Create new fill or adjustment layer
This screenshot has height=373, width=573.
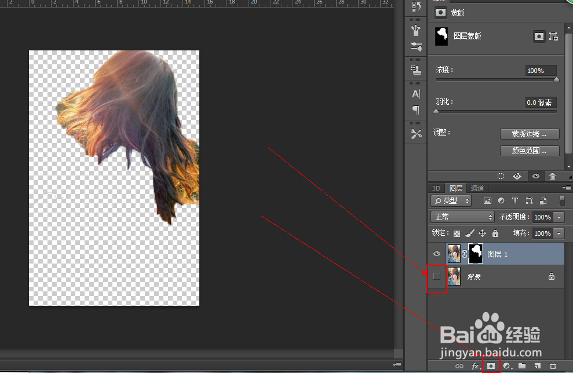[x=507, y=365]
